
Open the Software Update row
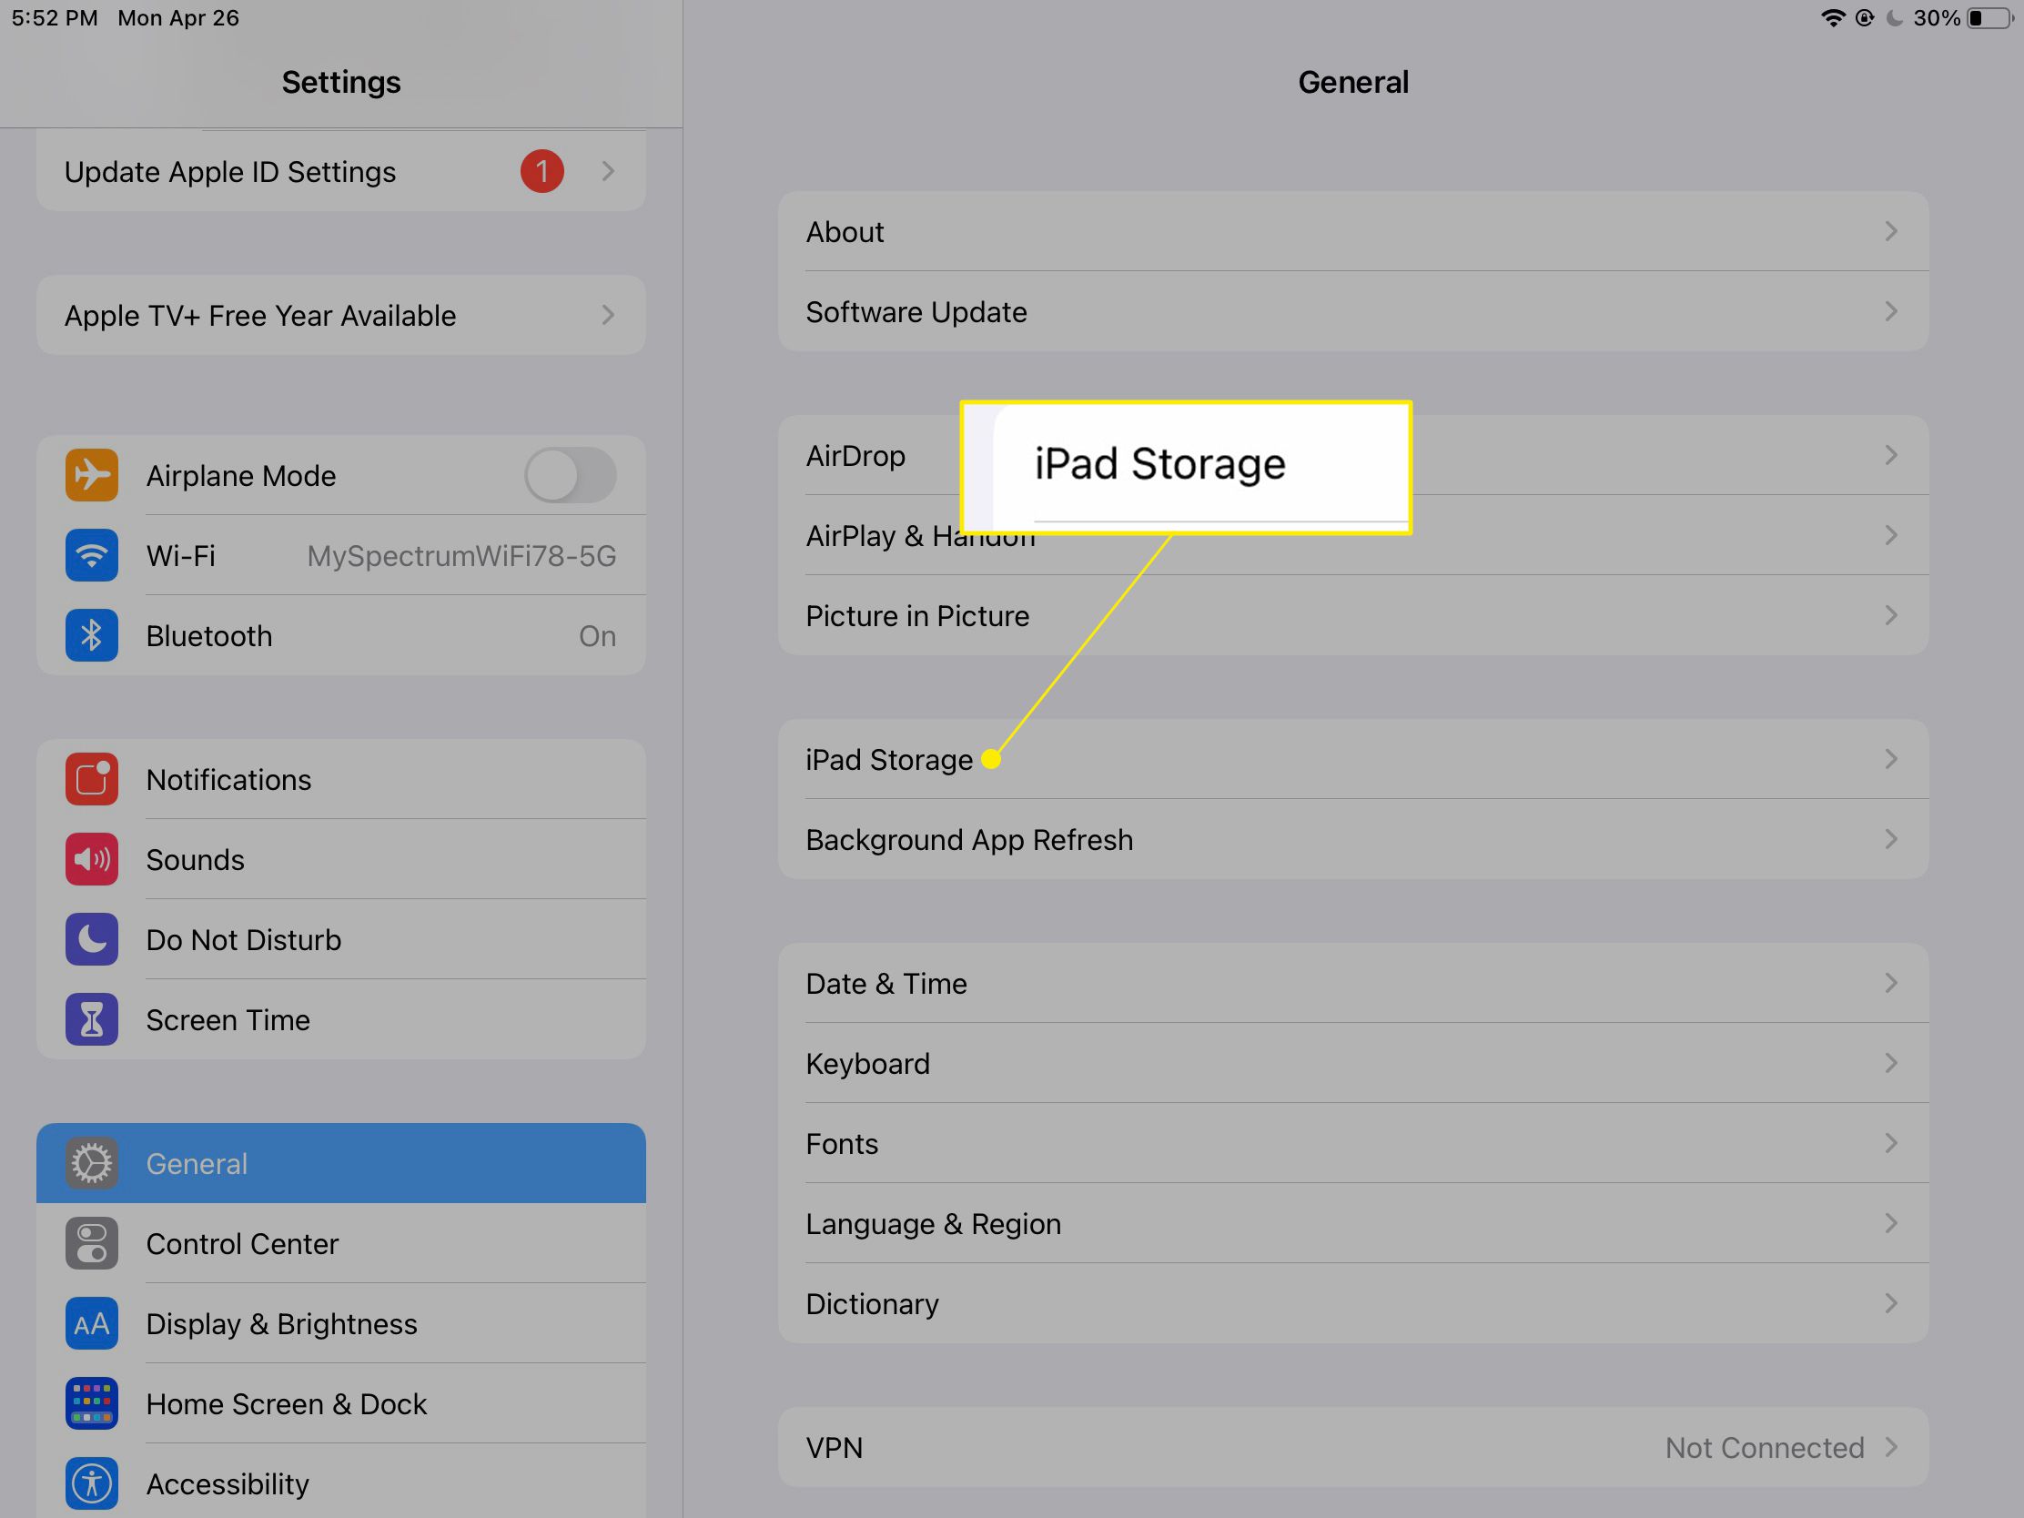pos(1353,312)
